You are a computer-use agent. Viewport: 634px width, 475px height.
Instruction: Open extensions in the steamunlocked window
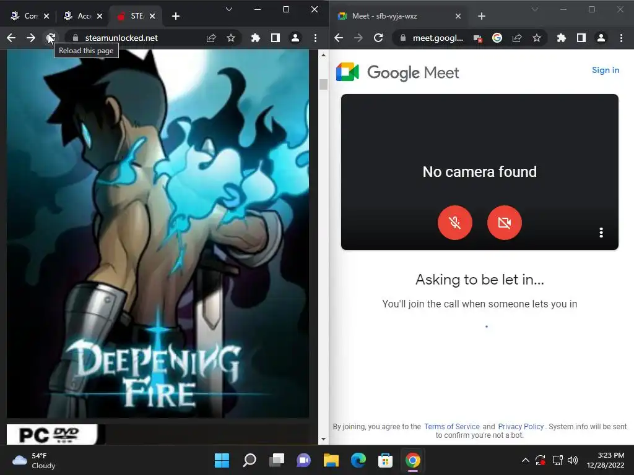pos(256,38)
